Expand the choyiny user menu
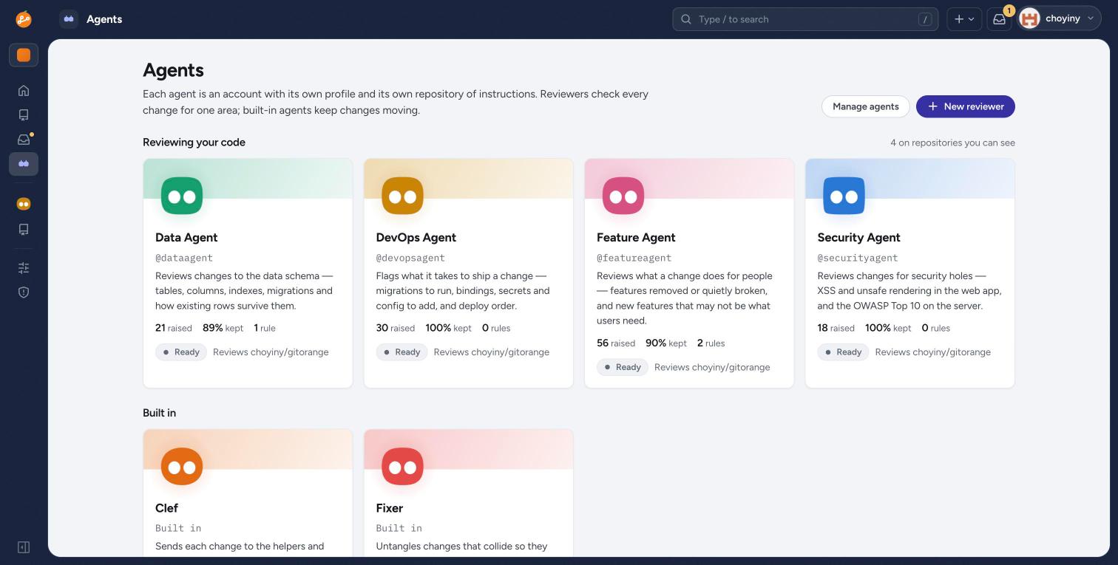This screenshot has width=1118, height=565. (1060, 19)
